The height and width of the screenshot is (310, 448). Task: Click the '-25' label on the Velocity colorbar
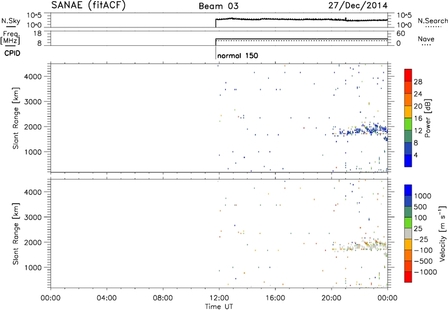pyautogui.click(x=421, y=239)
